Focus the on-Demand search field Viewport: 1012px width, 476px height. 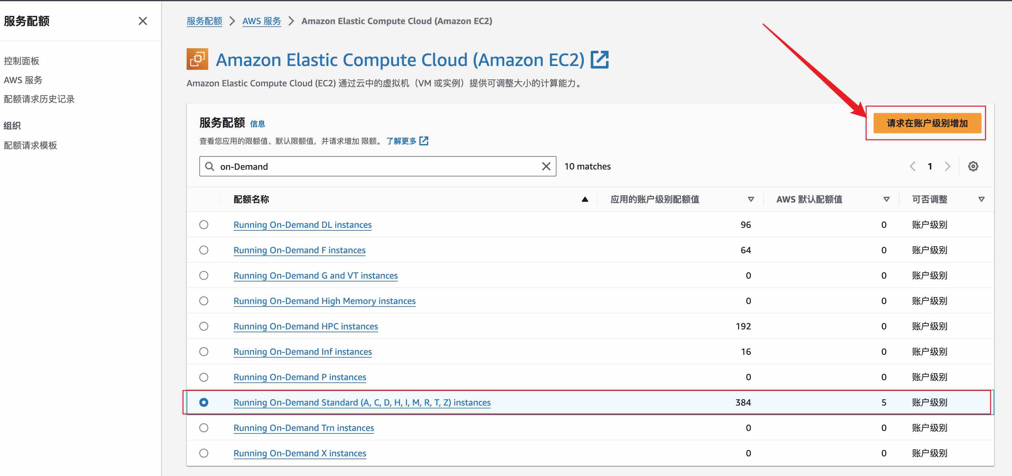click(x=377, y=167)
